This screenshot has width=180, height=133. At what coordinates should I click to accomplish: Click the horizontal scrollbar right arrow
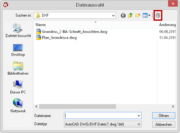pyautogui.click(x=173, y=106)
